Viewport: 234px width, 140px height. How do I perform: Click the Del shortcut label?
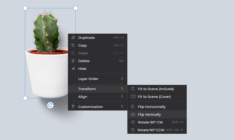121,61
